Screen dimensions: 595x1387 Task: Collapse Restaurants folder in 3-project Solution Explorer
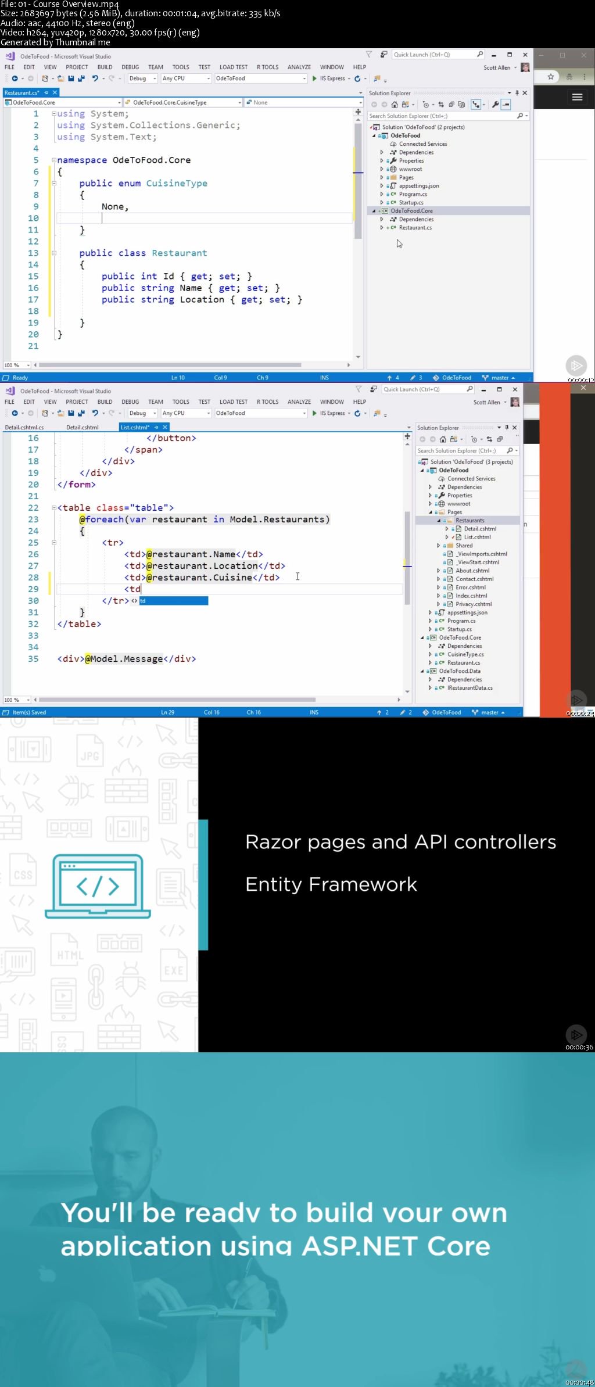point(439,521)
